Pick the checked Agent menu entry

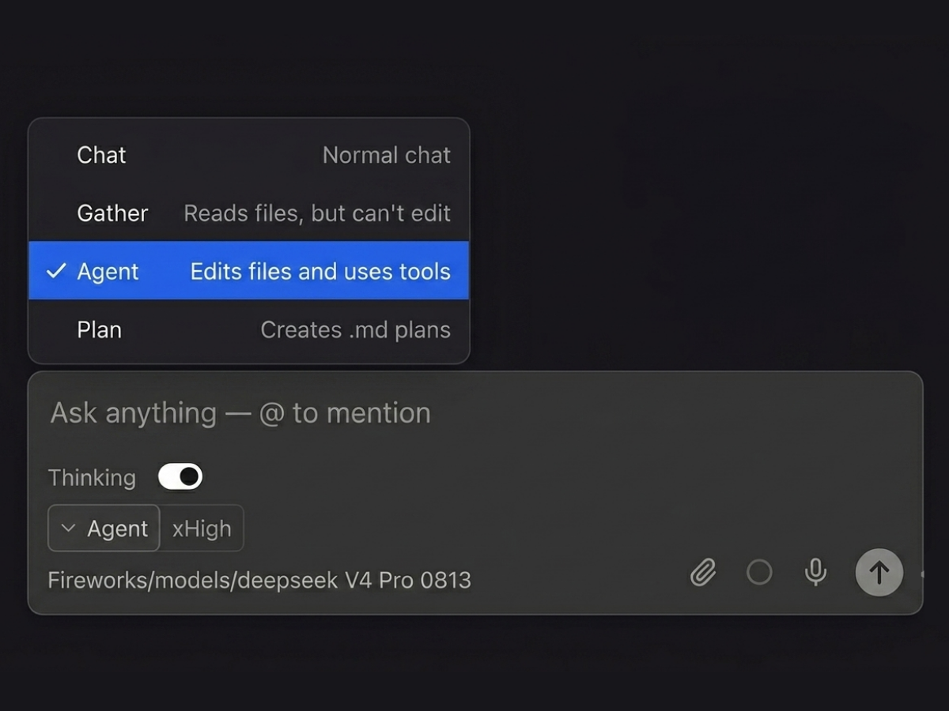pyautogui.click(x=249, y=271)
